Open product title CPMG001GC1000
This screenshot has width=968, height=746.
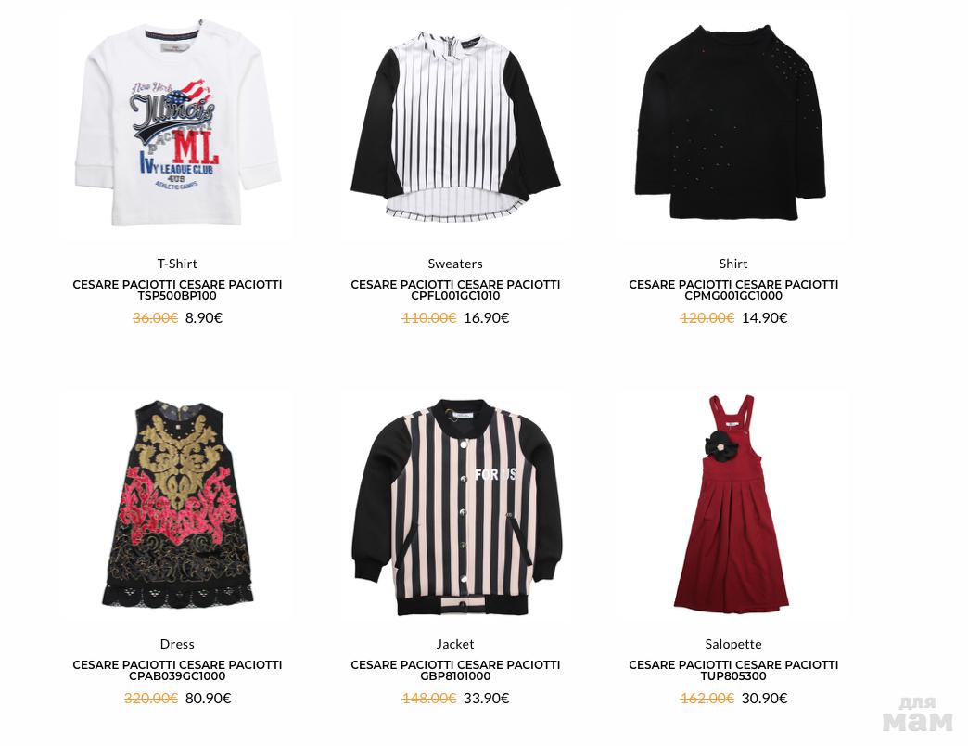tap(733, 290)
